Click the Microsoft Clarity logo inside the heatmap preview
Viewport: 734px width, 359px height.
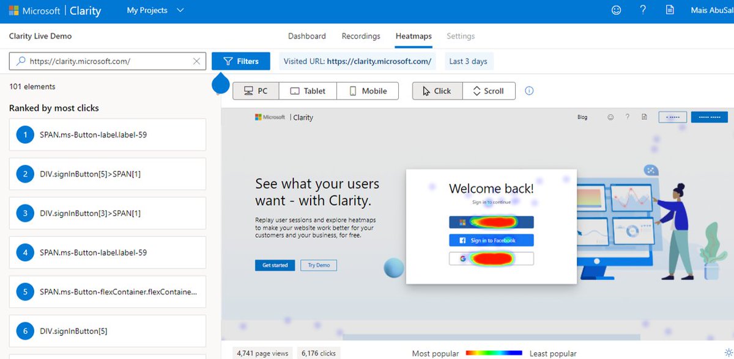pos(284,117)
